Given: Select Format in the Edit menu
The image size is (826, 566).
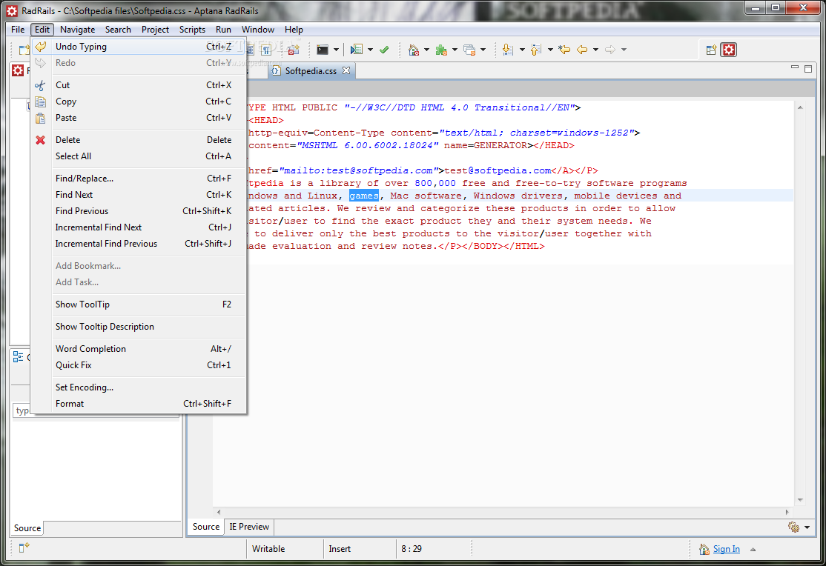Looking at the screenshot, I should 139,404.
